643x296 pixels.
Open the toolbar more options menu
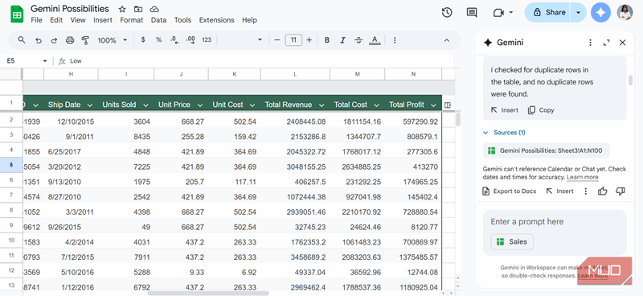pos(395,40)
